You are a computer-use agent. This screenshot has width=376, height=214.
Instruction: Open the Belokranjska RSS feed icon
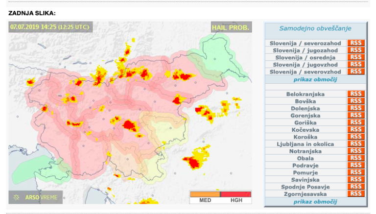356,94
